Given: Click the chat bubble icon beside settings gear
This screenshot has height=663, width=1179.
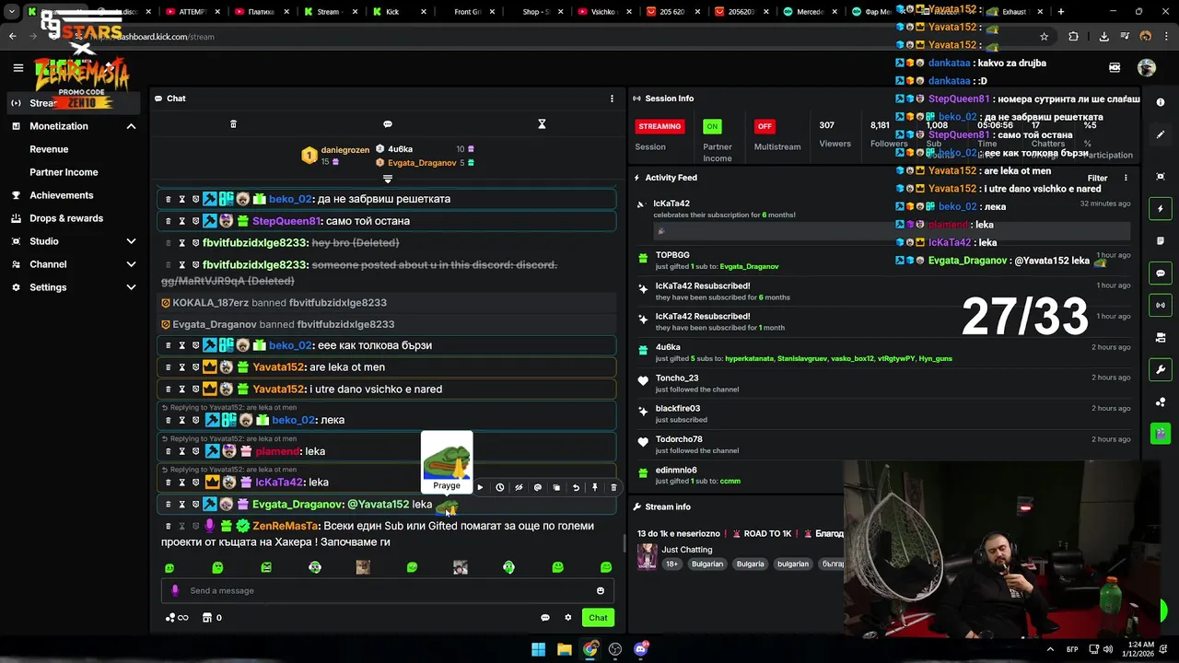Looking at the screenshot, I should [x=545, y=618].
